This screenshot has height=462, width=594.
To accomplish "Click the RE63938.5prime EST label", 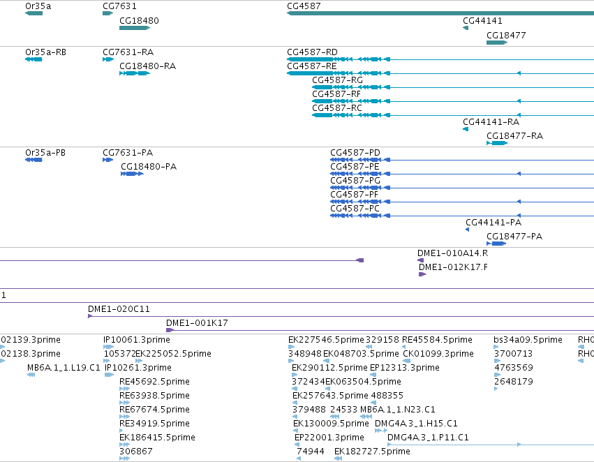I will pyautogui.click(x=154, y=396).
